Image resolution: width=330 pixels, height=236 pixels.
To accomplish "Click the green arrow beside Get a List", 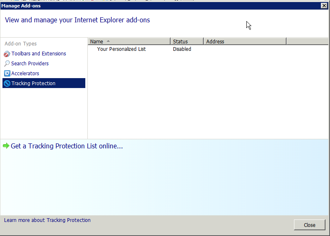I will click(6, 146).
